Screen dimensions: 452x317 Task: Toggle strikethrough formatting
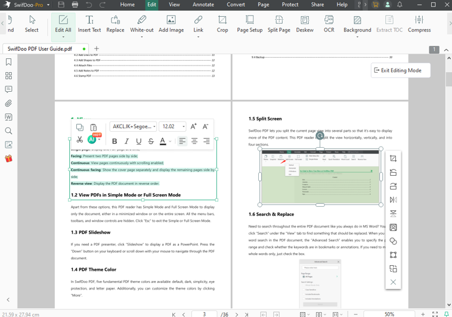[151, 141]
